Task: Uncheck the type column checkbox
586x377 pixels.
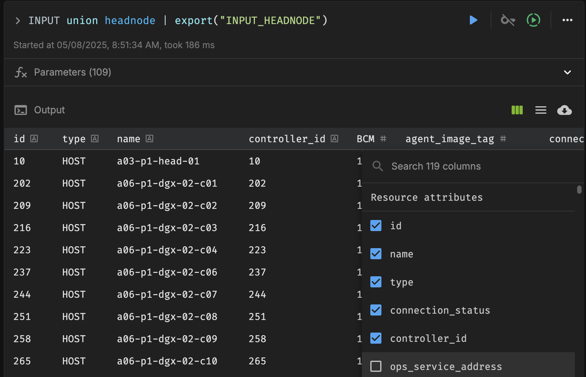Action: 376,282
